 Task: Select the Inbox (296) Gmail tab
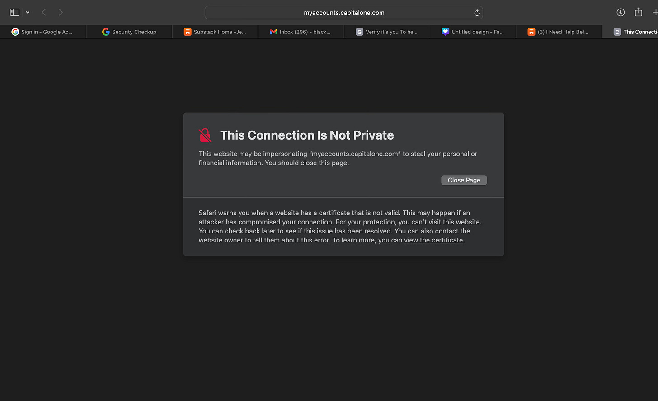(x=301, y=32)
